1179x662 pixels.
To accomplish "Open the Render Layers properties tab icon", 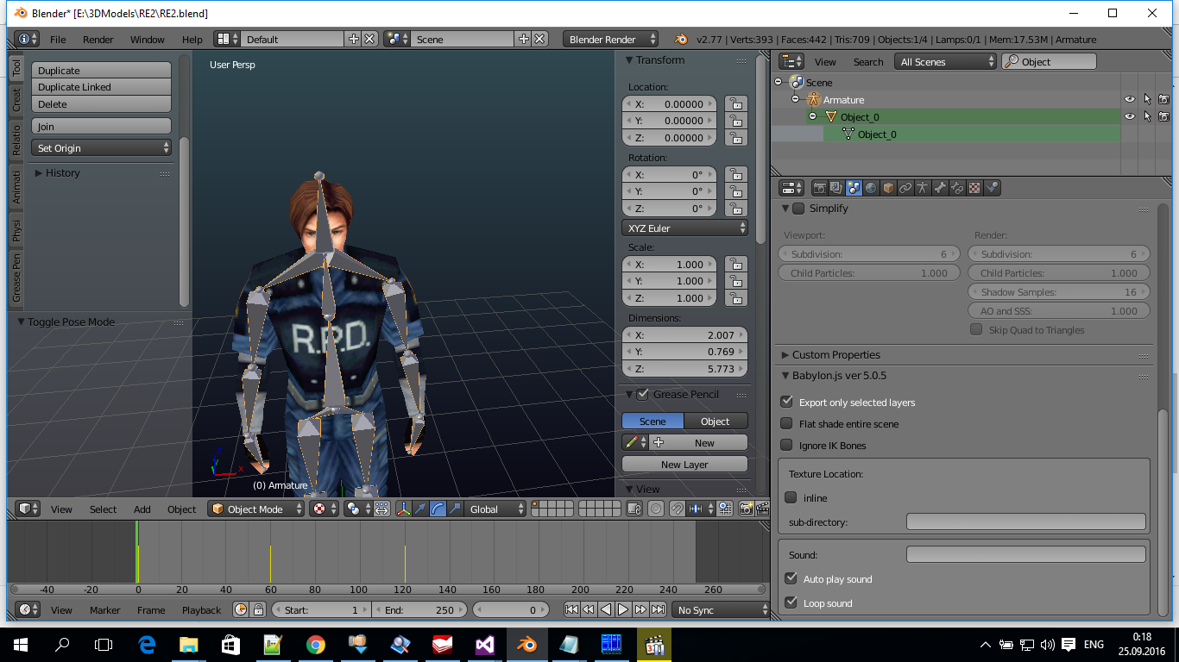I will click(836, 187).
